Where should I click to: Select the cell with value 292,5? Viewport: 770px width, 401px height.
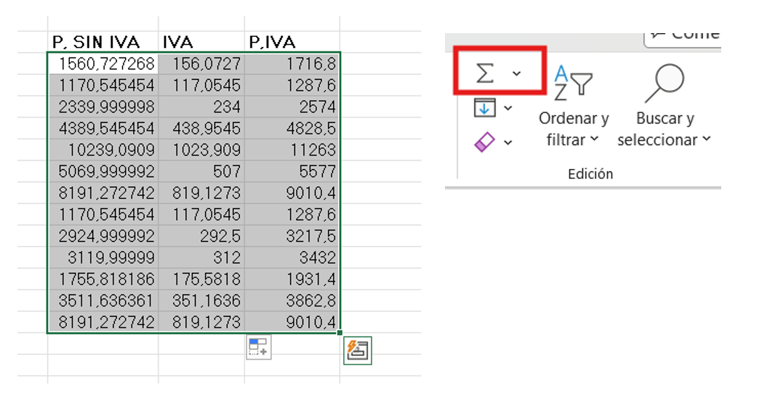[201, 236]
